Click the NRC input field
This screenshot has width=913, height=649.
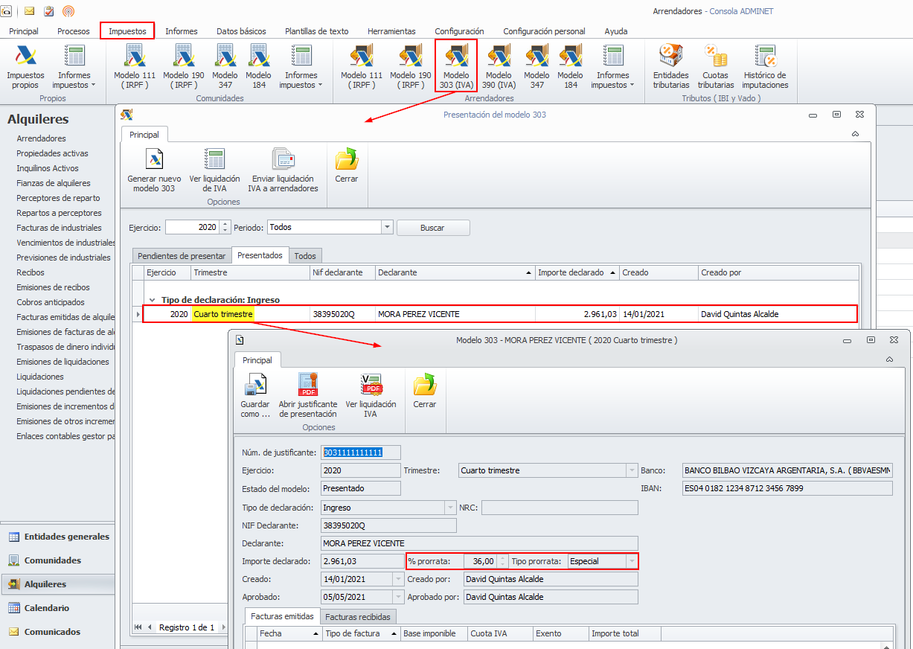560,508
